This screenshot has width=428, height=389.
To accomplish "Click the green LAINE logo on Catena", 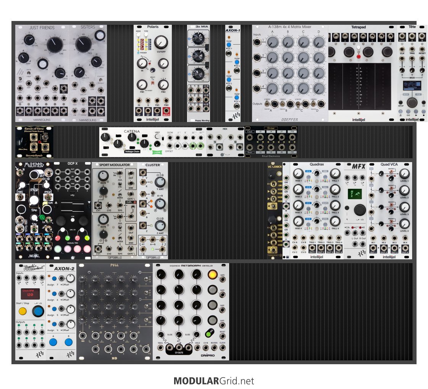I will click(x=157, y=153).
